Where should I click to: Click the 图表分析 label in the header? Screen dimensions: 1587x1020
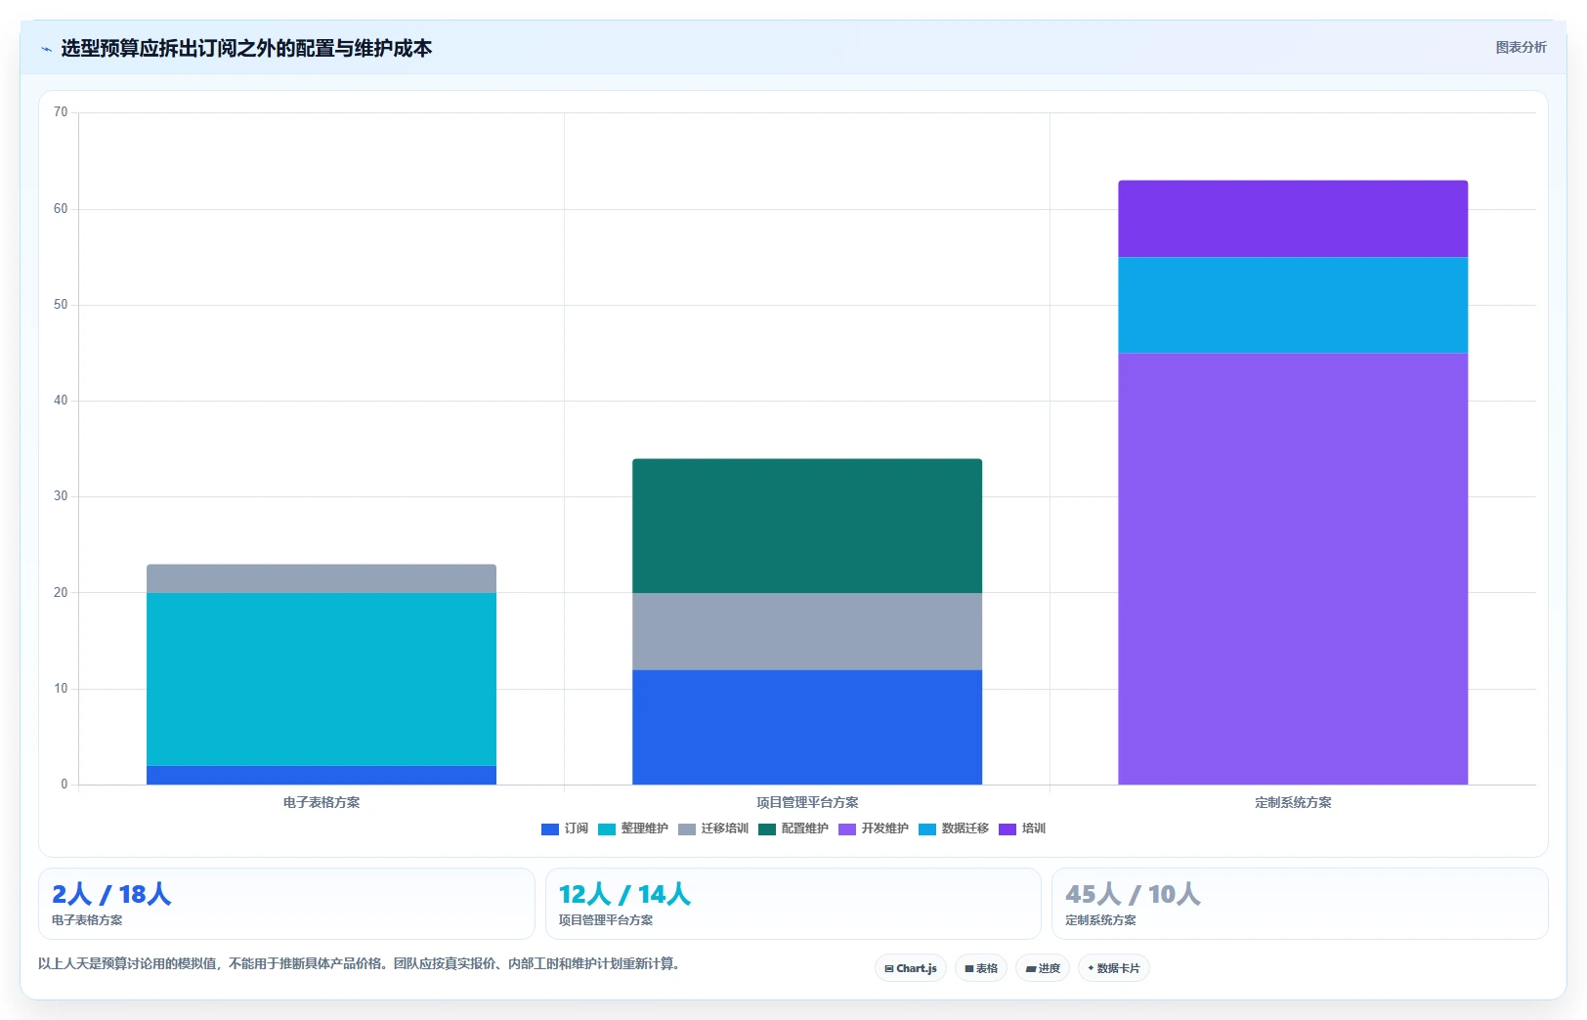(1521, 47)
